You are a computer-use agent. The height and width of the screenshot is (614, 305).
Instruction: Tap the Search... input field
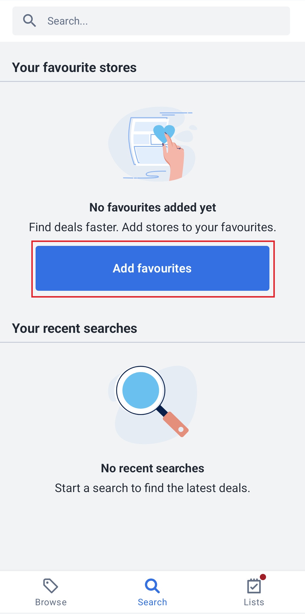151,21
